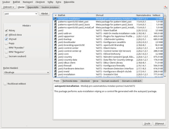Toggle status icon of yast2-control-center

click(55, 48)
